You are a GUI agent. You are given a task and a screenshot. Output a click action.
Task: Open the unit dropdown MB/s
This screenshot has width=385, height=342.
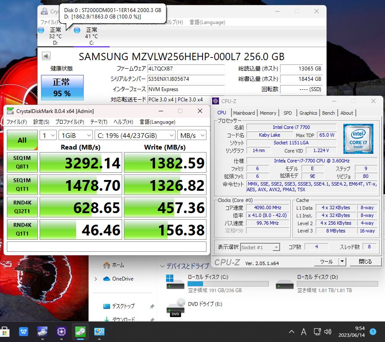tap(192, 135)
